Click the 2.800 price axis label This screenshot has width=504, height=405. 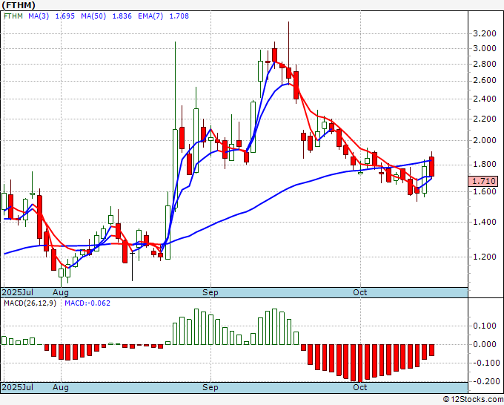(x=485, y=64)
